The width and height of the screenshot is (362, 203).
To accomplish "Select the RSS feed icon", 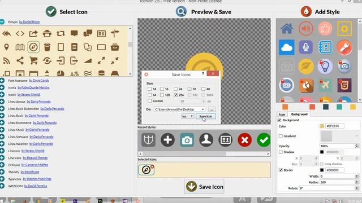I will click(6, 61).
